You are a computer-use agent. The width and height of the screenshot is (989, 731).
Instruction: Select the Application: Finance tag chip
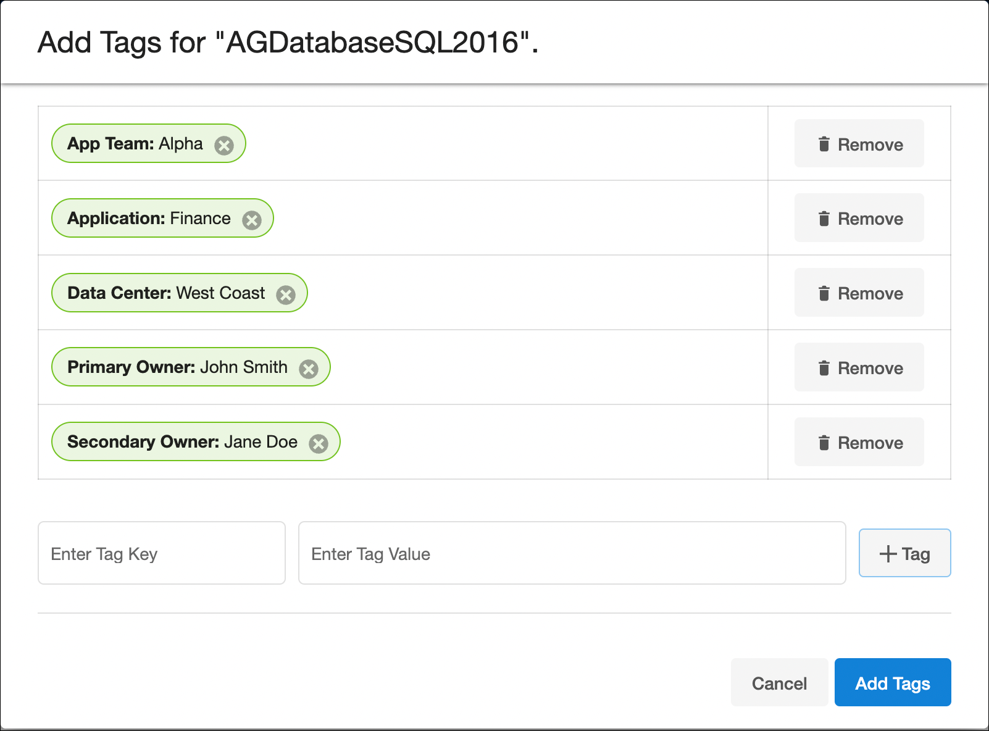(149, 219)
